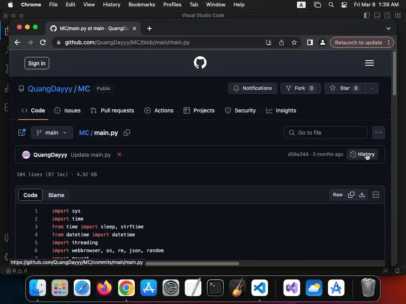Click QuangDayyy avatar in commit row
Screen dimensions: 406x304
26,155
